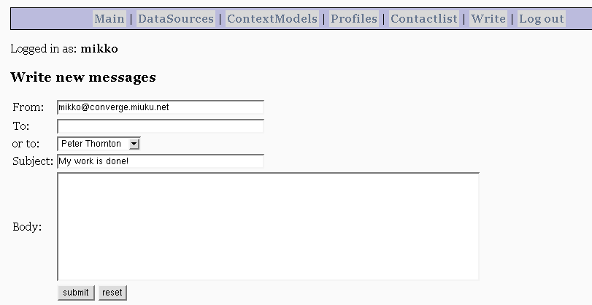
Task: Open the Contactlist page
Action: pyautogui.click(x=424, y=18)
